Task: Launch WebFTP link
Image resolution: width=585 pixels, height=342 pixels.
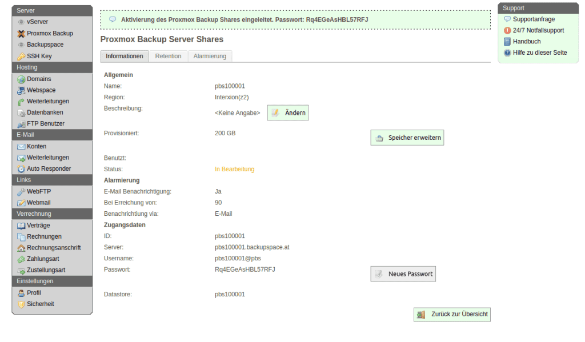Action: [39, 192]
